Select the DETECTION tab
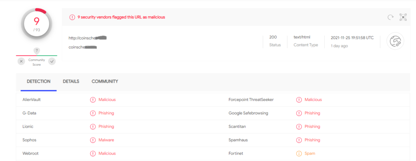Screen dimensions: 416x161 pos(39,82)
